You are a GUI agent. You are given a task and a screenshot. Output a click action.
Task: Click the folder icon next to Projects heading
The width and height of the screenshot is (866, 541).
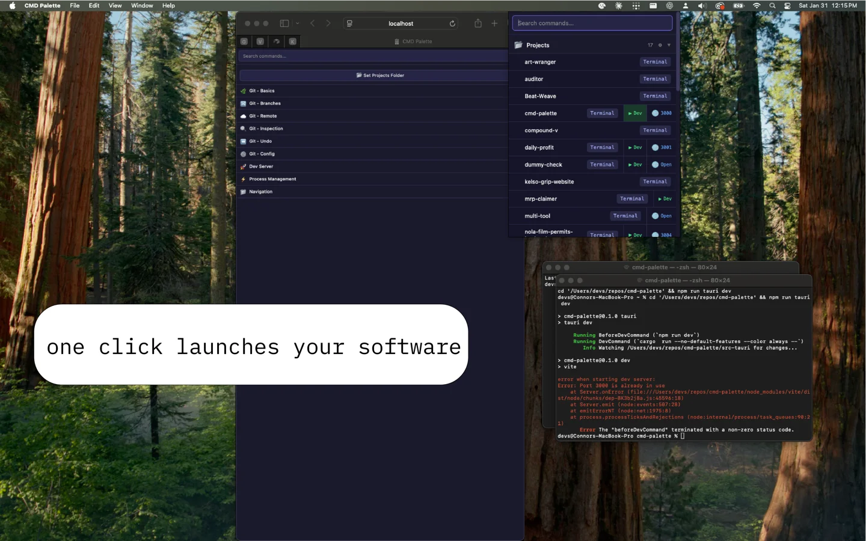click(518, 44)
